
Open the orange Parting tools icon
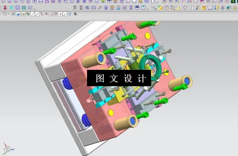point(204,7)
